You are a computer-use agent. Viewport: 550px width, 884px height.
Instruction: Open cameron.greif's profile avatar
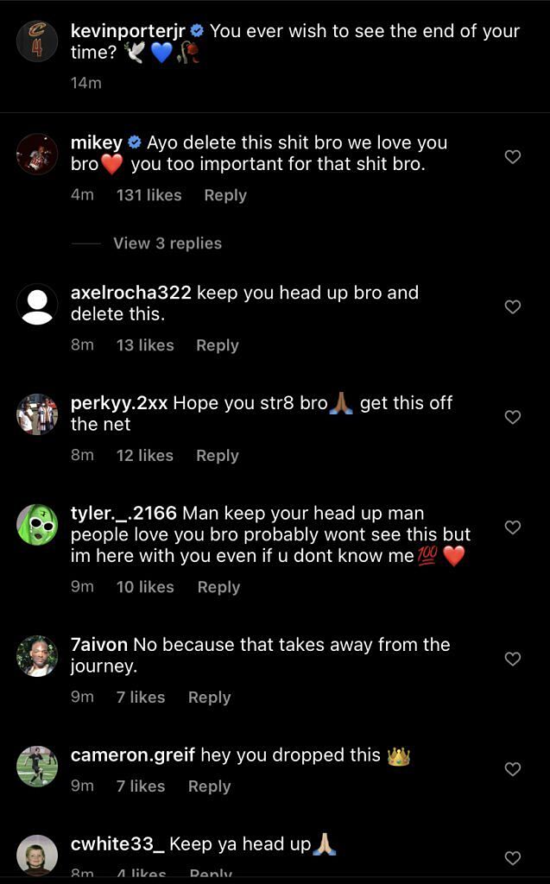point(37,766)
